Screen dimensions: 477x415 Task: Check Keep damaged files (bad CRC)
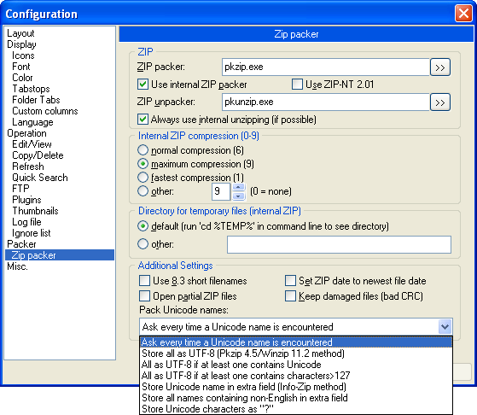[290, 296]
